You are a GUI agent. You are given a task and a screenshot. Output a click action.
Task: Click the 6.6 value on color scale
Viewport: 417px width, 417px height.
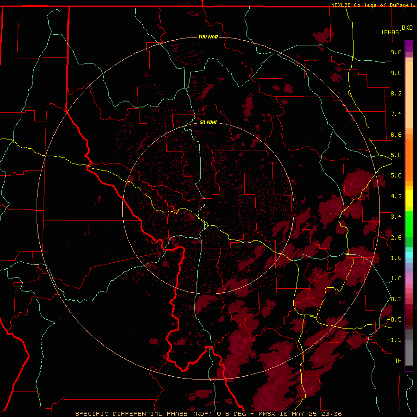point(396,134)
